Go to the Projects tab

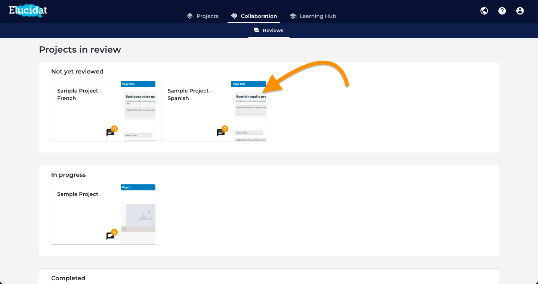pos(203,16)
